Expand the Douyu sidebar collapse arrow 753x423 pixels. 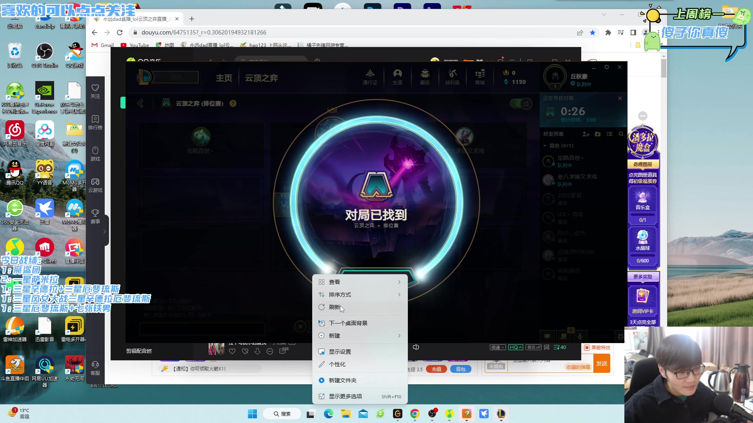pyautogui.click(x=105, y=231)
